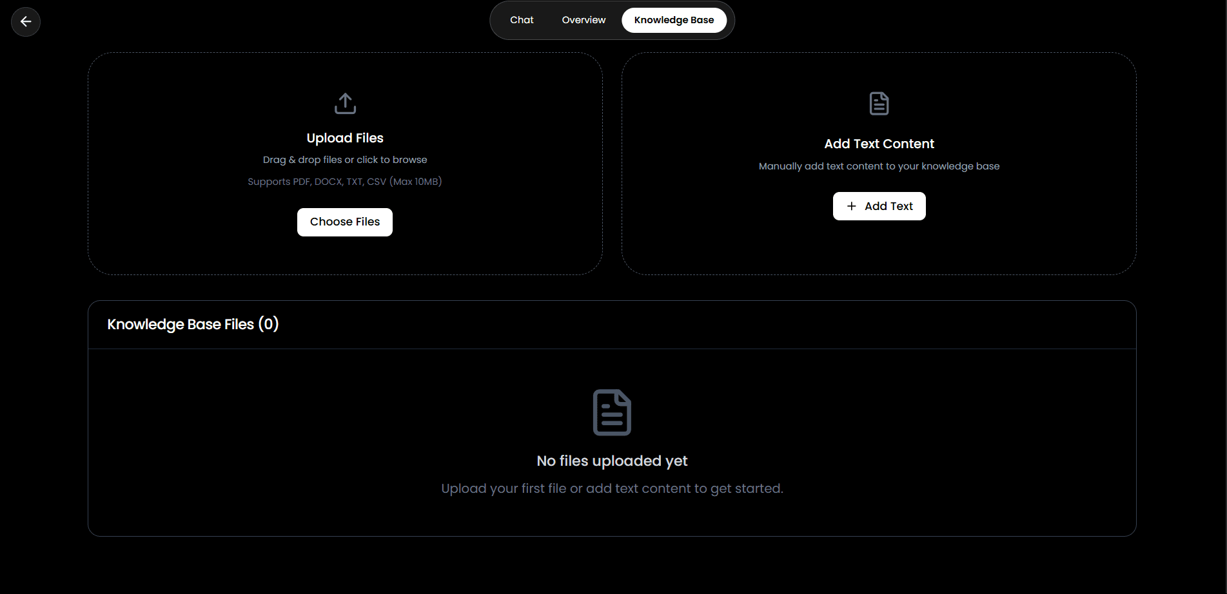The width and height of the screenshot is (1227, 594).
Task: Click the Upload Files drop zone
Action: pos(344,162)
